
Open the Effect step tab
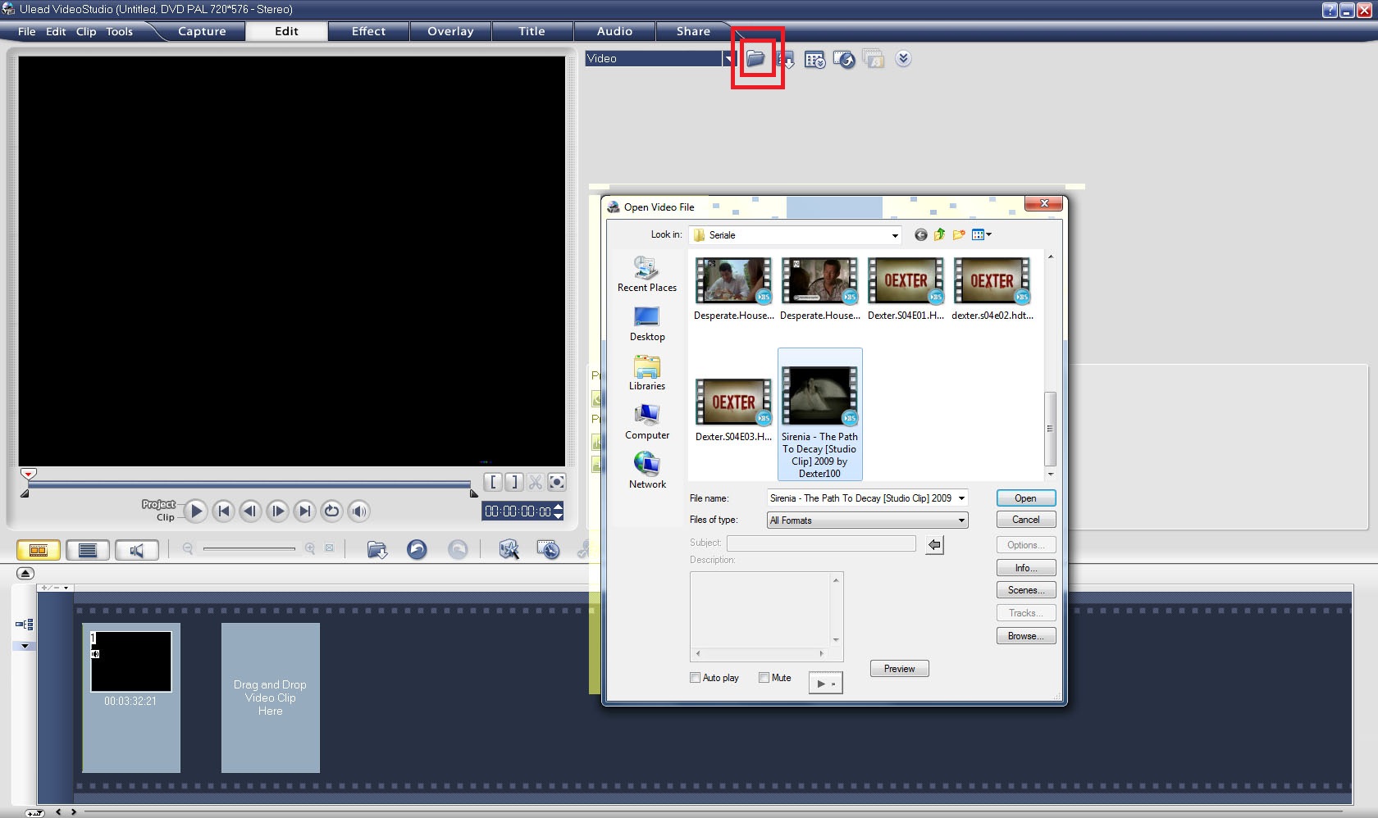[x=368, y=31]
